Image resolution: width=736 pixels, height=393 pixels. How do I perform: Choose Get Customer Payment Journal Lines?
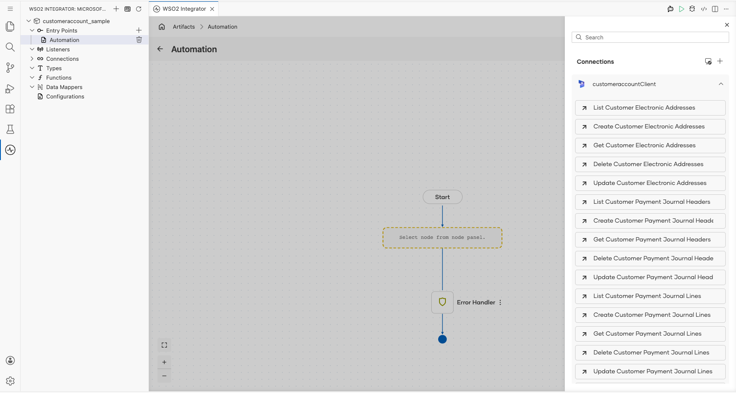[650, 334]
